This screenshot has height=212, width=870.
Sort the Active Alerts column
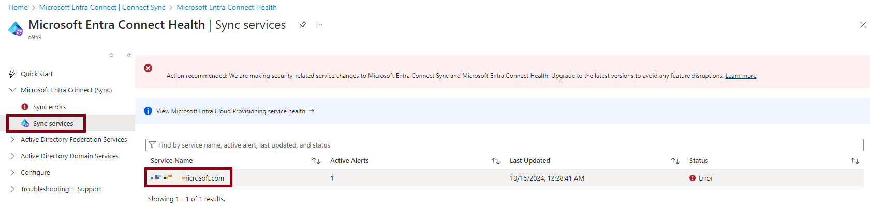(x=496, y=161)
